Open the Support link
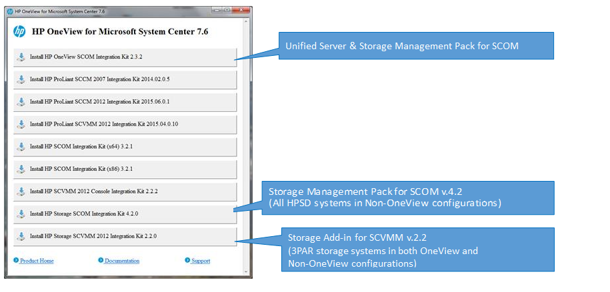Image resolution: width=610 pixels, height=292 pixels. coord(200,261)
